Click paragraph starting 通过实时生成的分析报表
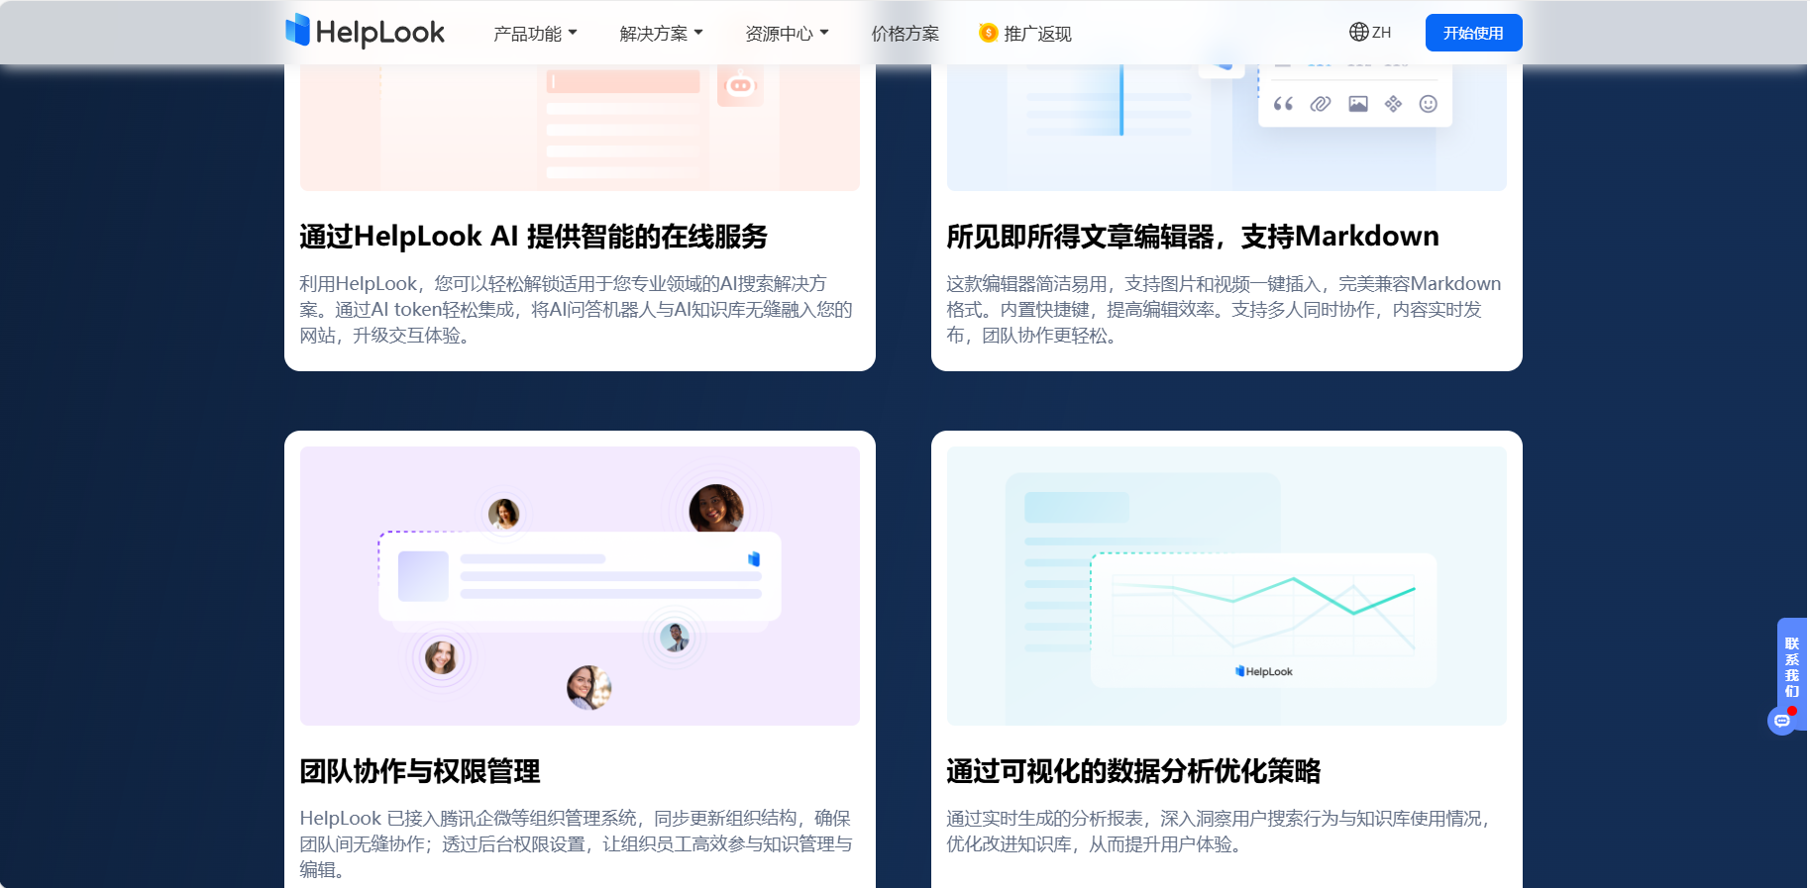Image resolution: width=1810 pixels, height=888 pixels. (x=1219, y=832)
